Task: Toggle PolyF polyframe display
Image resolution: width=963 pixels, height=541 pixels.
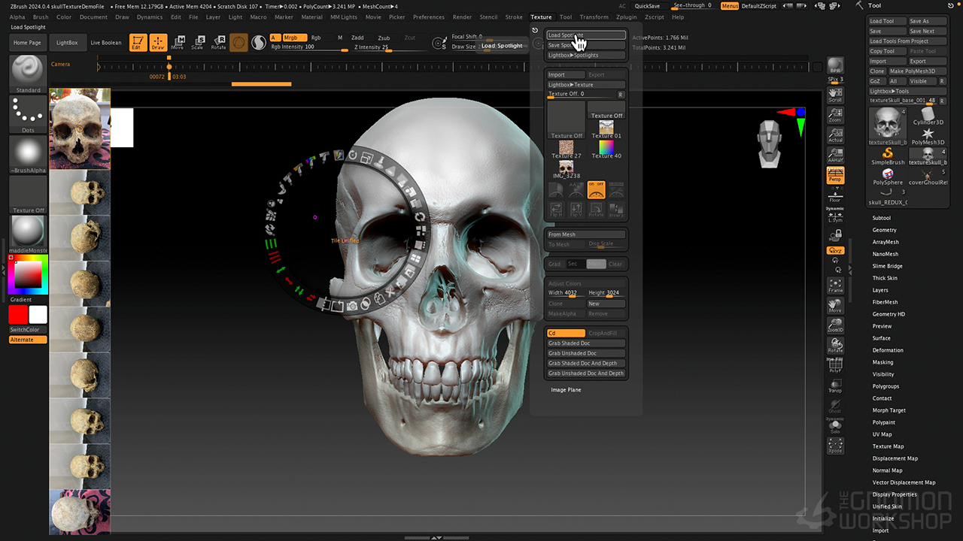Action: point(835,366)
